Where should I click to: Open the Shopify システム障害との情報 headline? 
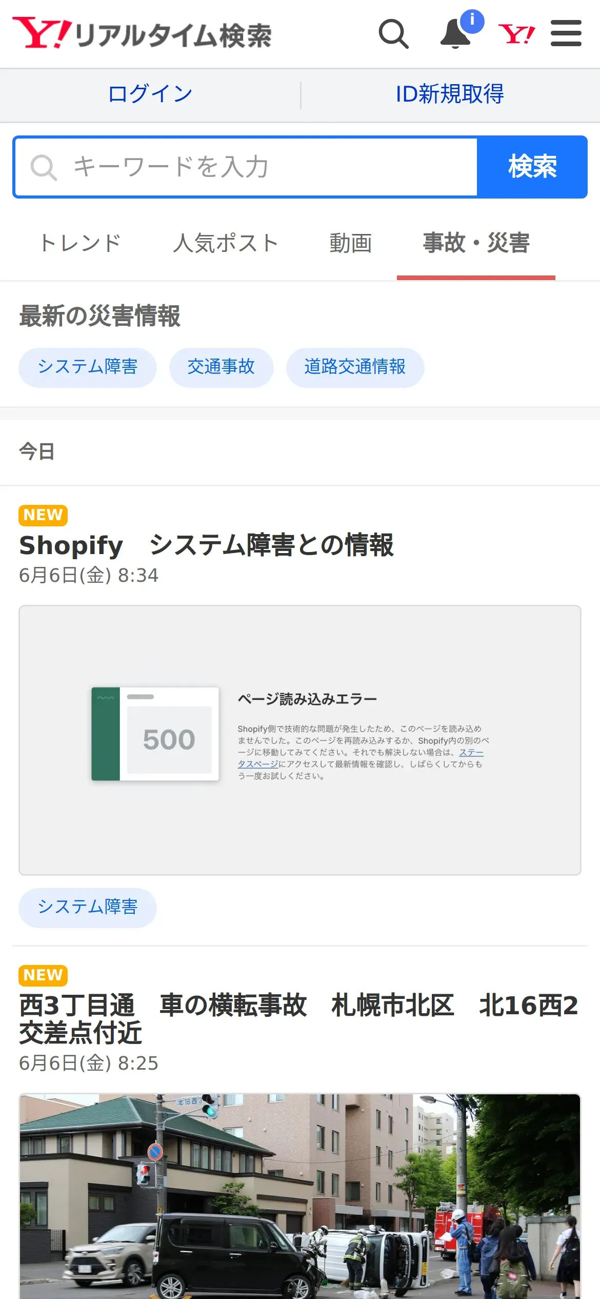pyautogui.click(x=206, y=545)
